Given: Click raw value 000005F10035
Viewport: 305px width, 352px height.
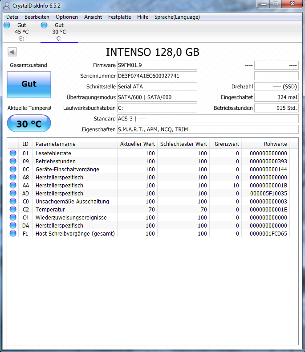Looking at the screenshot, I should coord(268,194).
